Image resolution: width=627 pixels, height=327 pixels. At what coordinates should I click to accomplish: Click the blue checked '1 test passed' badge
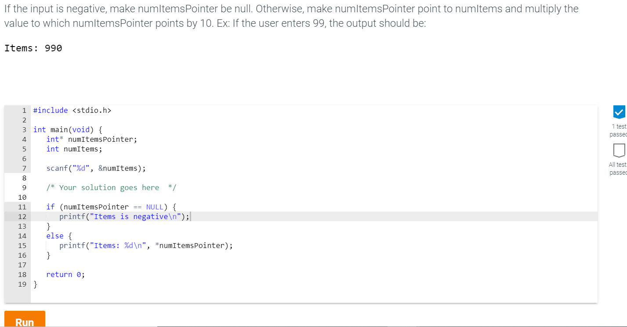(x=618, y=112)
